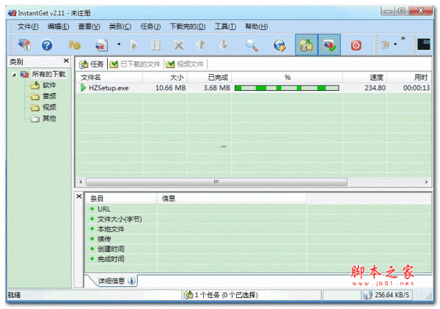
Task: Select 所有的下载 in category tree
Action: [x=48, y=74]
